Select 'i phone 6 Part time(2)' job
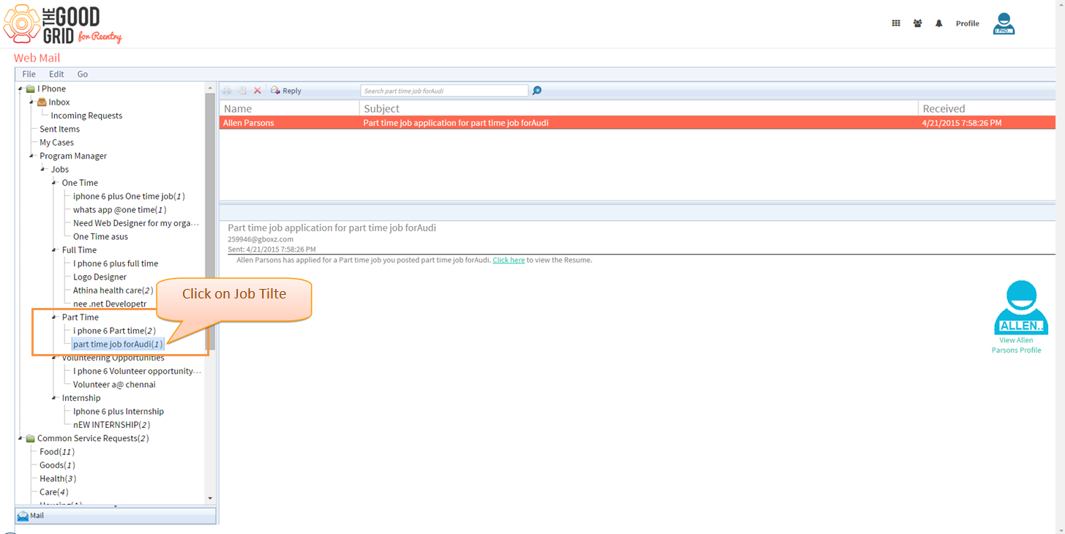Viewport: 1065px width, 534px height. coord(114,331)
